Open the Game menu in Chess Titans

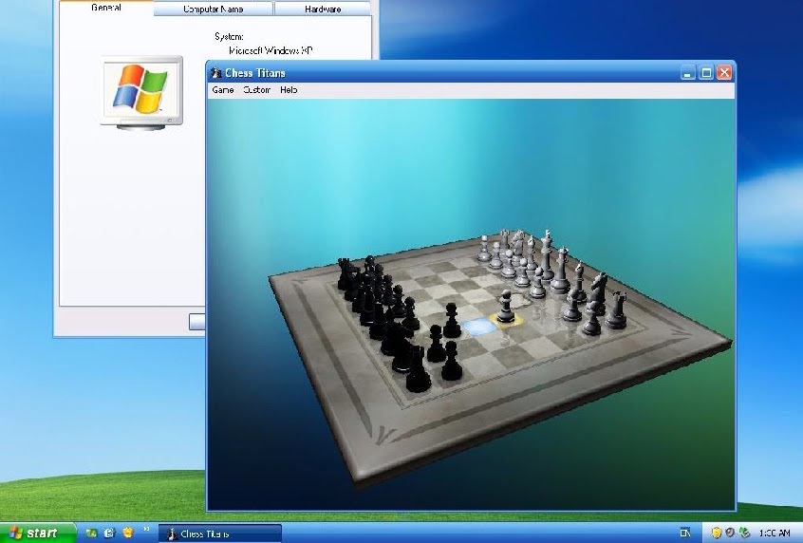pos(223,89)
